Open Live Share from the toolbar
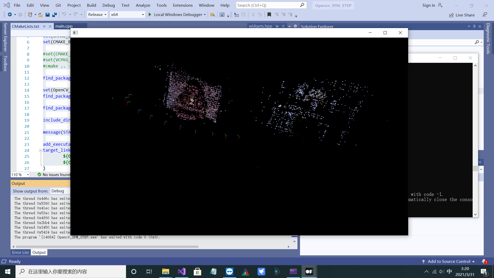 [462, 15]
